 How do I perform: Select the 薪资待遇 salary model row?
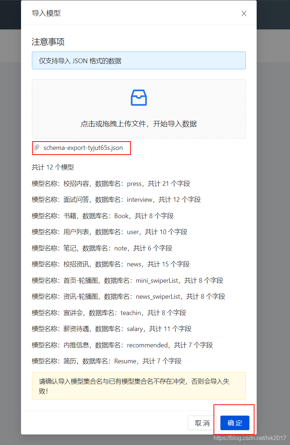[x=112, y=329]
